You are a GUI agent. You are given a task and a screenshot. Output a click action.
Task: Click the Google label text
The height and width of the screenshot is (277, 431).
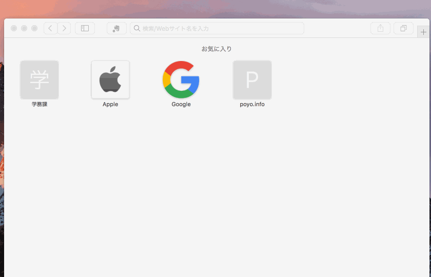coord(181,105)
